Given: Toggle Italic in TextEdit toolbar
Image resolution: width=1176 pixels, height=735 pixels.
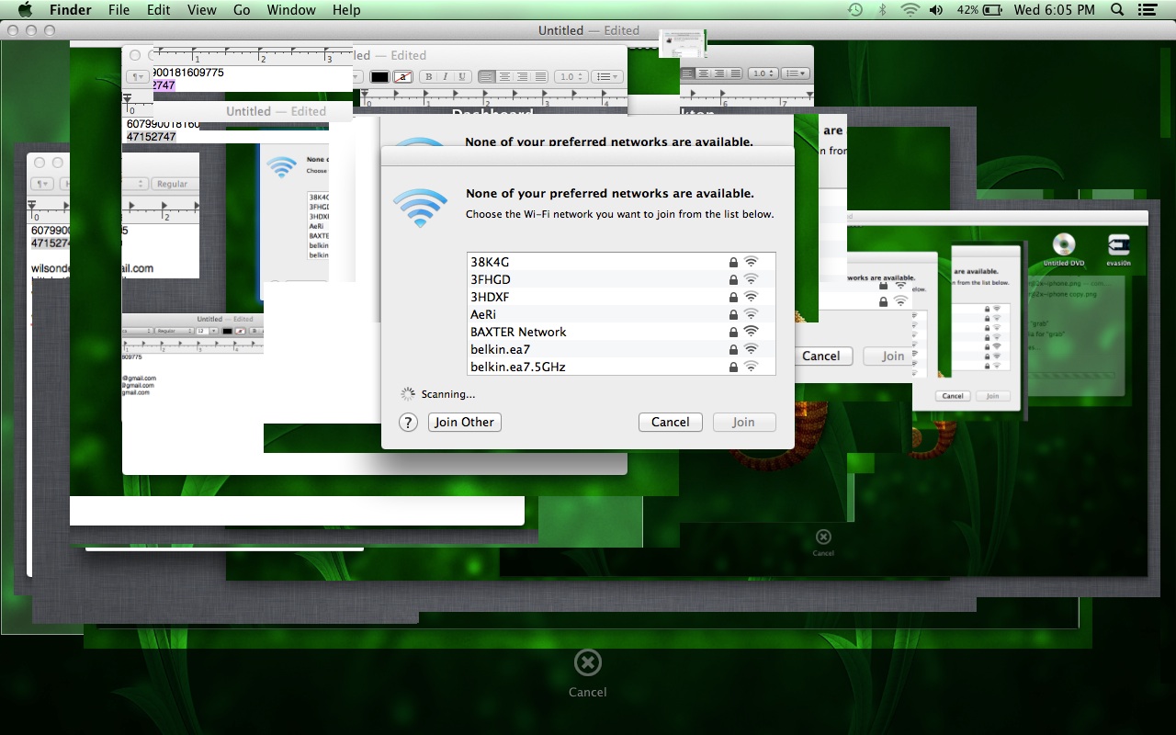Looking at the screenshot, I should pos(445,76).
